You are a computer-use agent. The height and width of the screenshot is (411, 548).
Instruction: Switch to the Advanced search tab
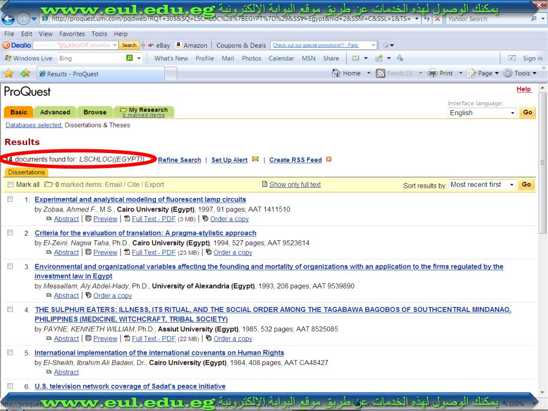55,112
